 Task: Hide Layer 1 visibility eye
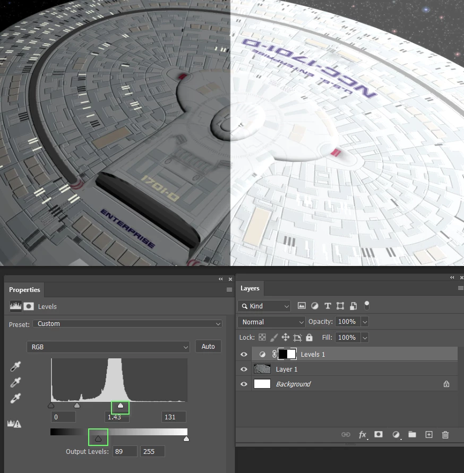pos(244,369)
